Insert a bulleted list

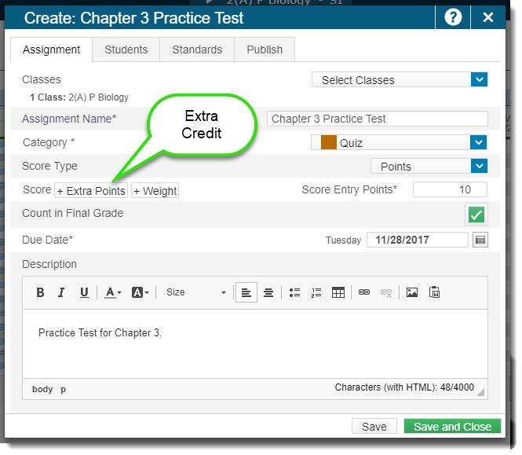click(294, 292)
